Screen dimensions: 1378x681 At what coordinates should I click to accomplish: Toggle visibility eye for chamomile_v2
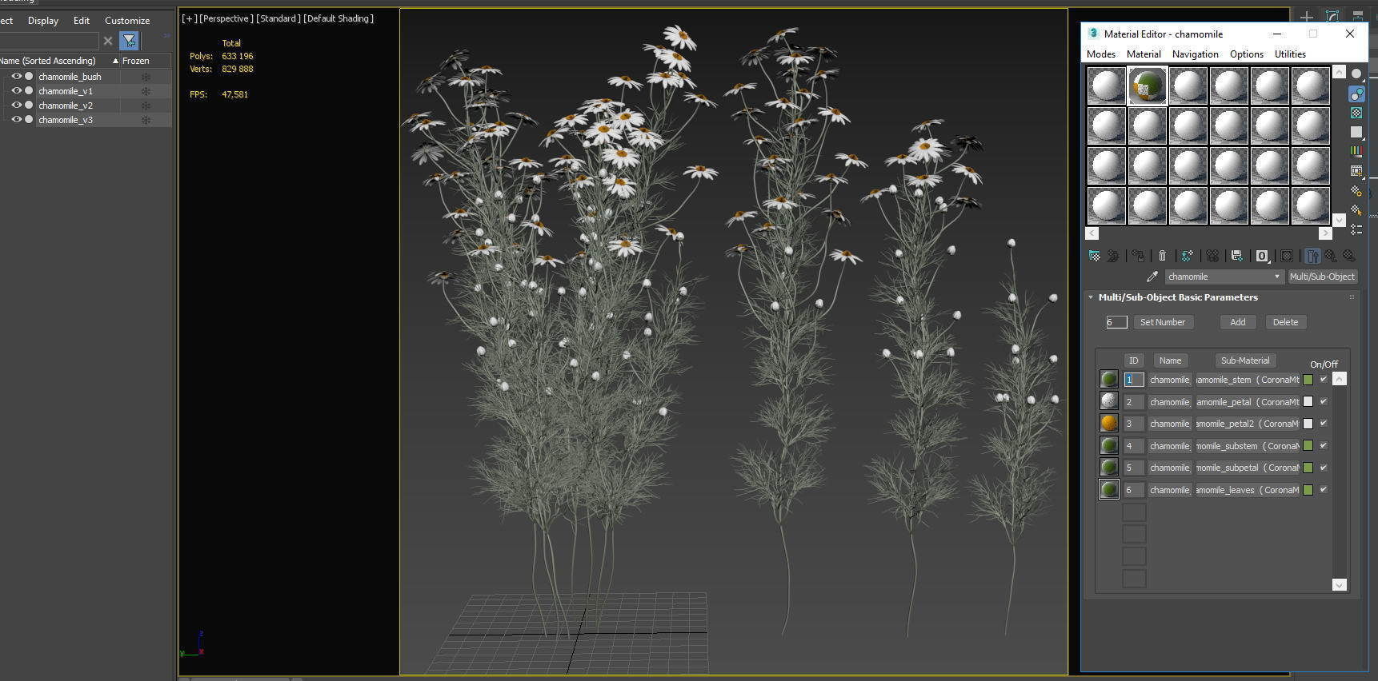16,105
